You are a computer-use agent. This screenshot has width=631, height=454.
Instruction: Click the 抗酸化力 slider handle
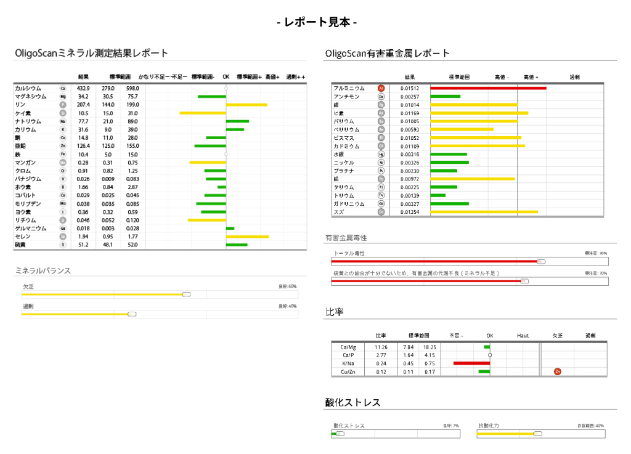tap(537, 434)
